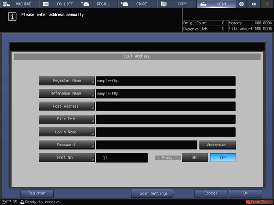Click the question mark help icon
The height and width of the screenshot is (205, 274).
267,4
